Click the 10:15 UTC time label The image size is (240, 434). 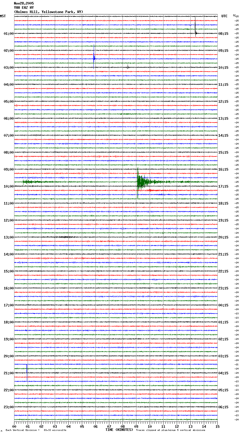coord(223,68)
